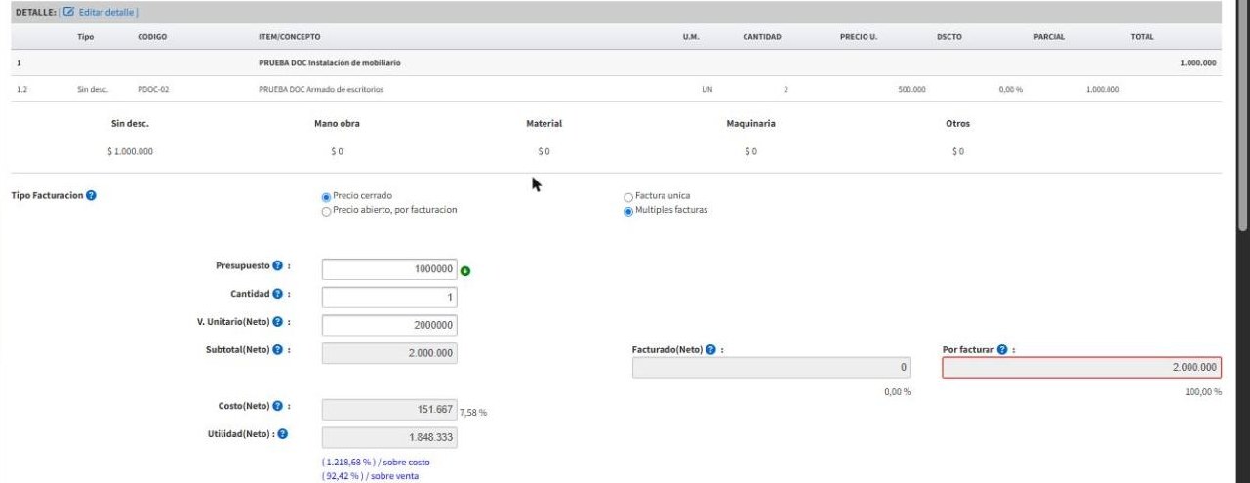Select Precio cerrado radio button
The width and height of the screenshot is (1250, 483).
click(326, 196)
